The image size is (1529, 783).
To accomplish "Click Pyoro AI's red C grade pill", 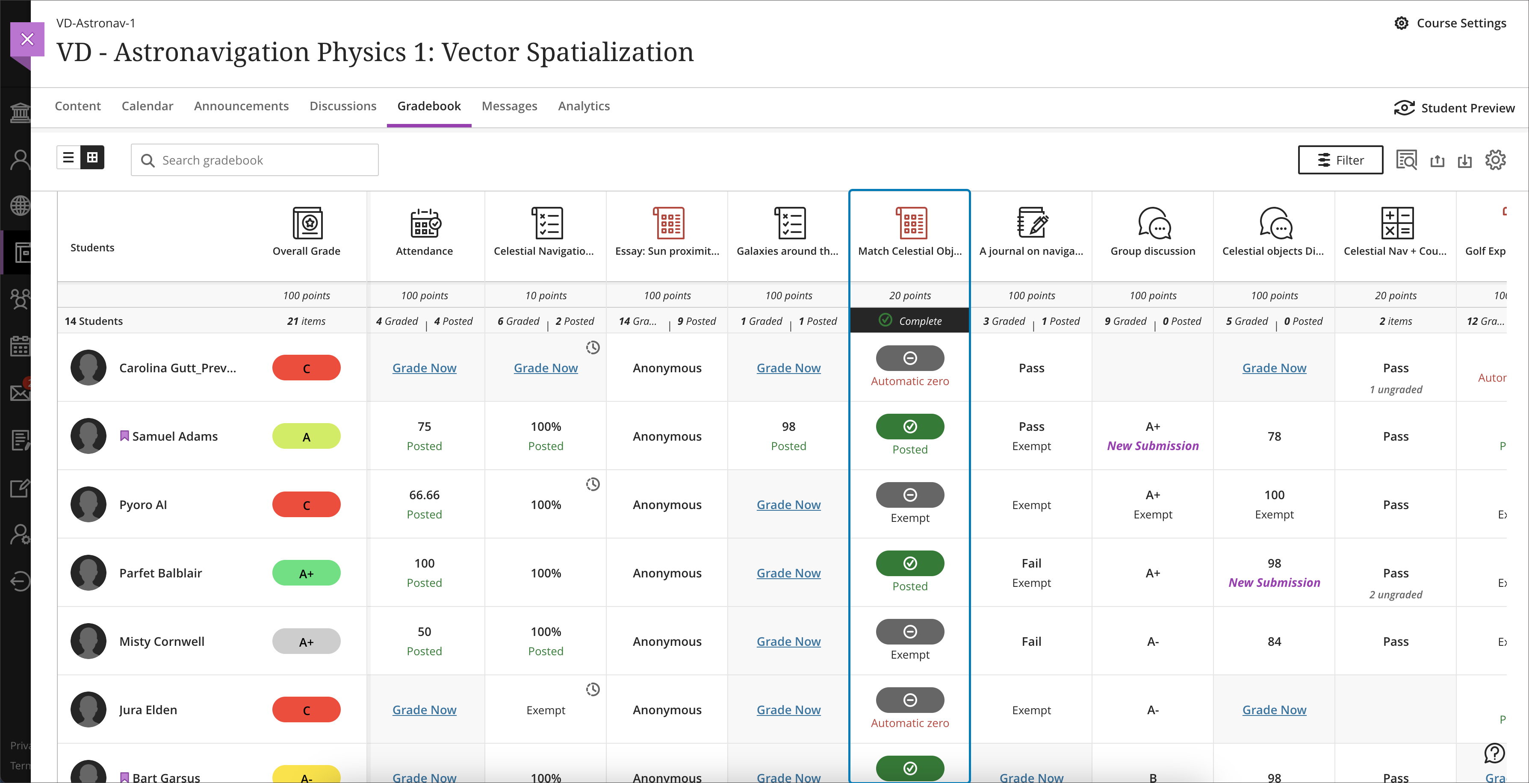I will point(306,505).
